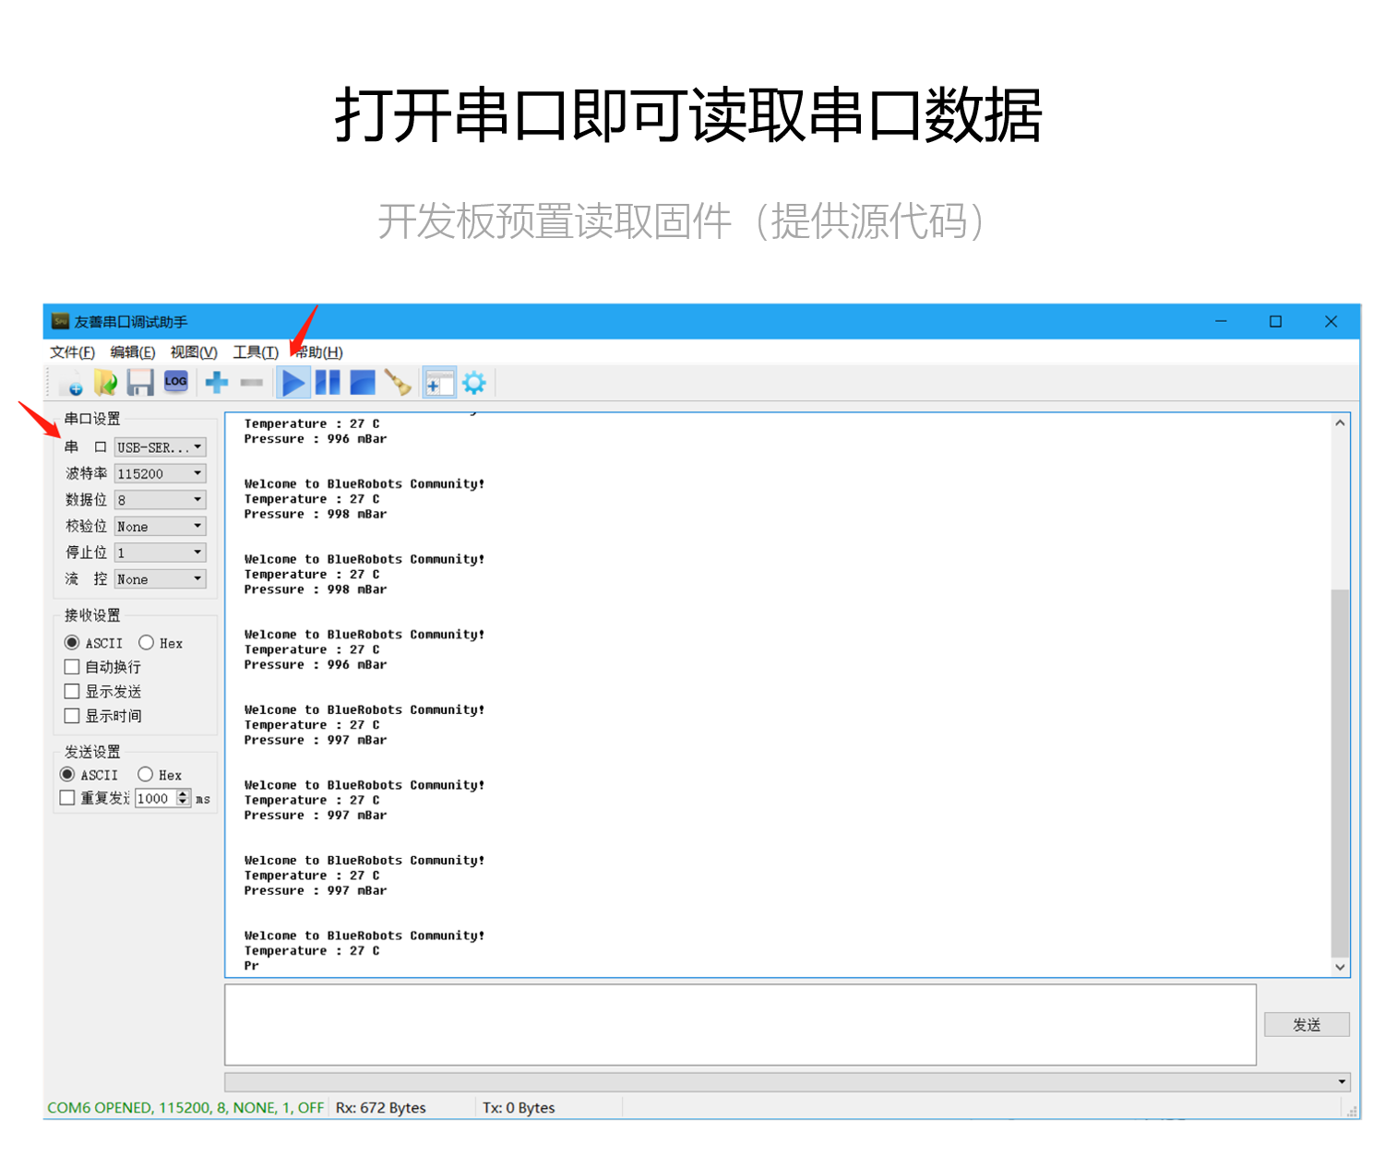Click the pause toolbar icon
This screenshot has width=1385, height=1167.
pyautogui.click(x=328, y=382)
